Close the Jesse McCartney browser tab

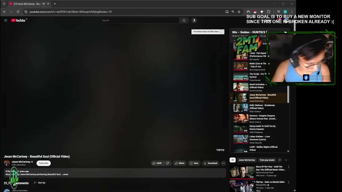point(48,4)
